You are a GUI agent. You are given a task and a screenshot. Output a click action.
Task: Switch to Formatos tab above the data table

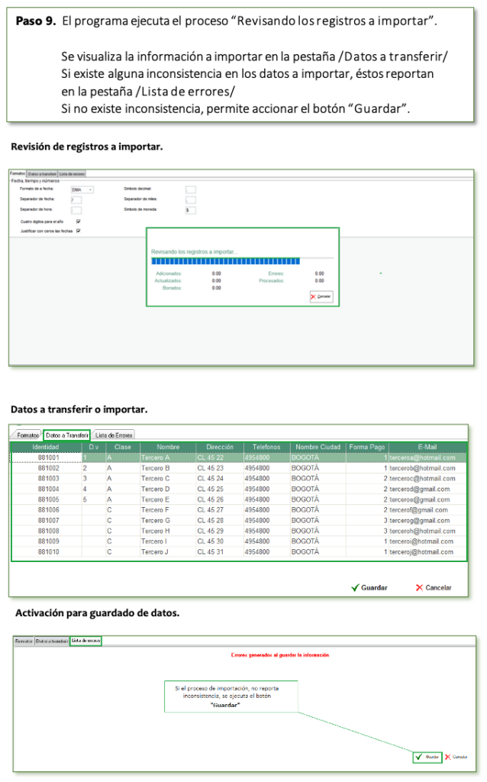coord(27,435)
